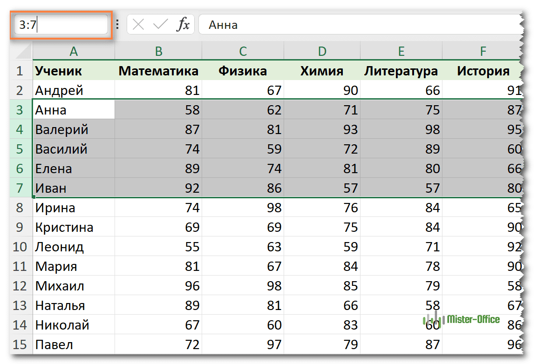Click the Математика header cell
Viewport: 537px width, 364px height.
[158, 71]
